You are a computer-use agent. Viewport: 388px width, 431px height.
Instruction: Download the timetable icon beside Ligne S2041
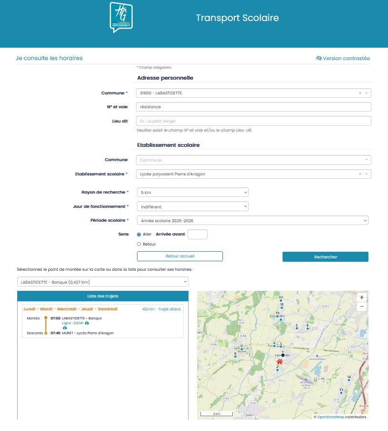87,323
